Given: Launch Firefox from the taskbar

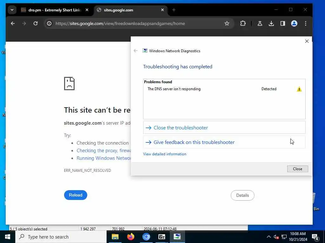Looking at the screenshot, I should (x=130, y=237).
